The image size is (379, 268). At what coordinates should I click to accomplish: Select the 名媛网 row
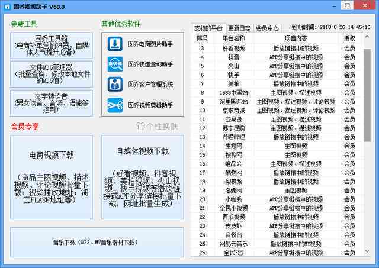point(277,190)
